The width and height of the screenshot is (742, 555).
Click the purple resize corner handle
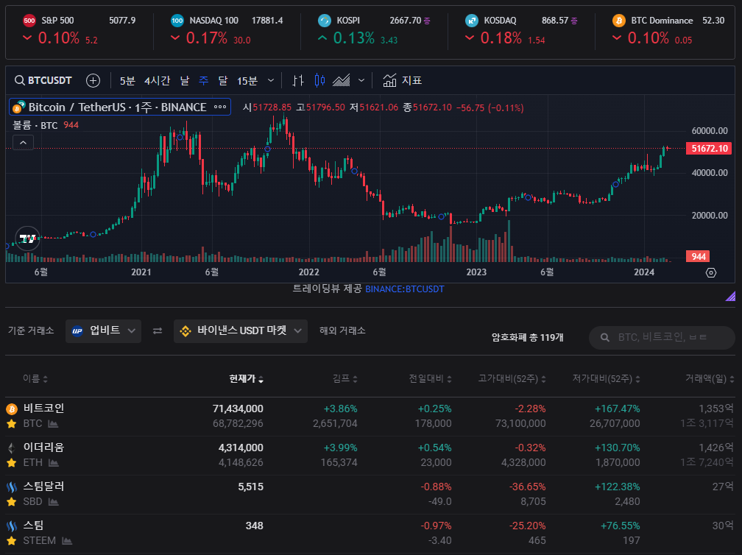pyautogui.click(x=730, y=296)
